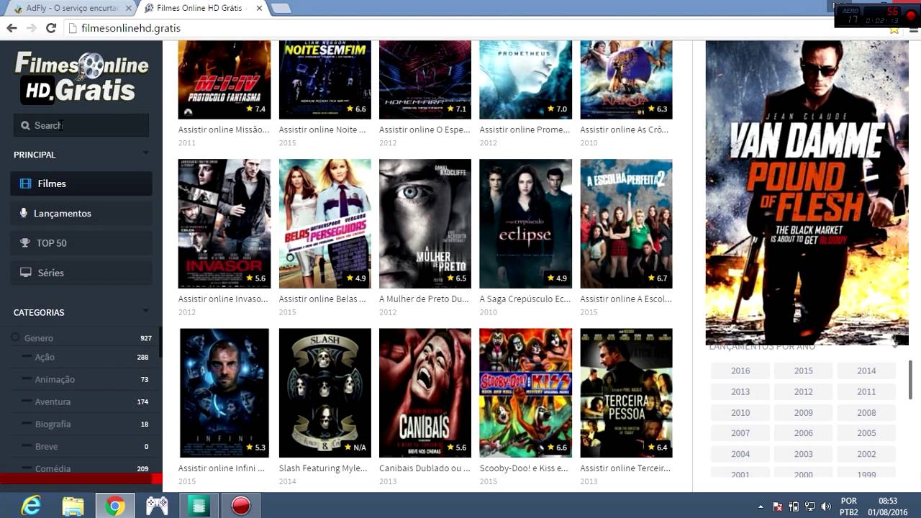Collapse the PRINCIPAL section arrow
Viewport: 921px width, 518px height.
tap(146, 153)
